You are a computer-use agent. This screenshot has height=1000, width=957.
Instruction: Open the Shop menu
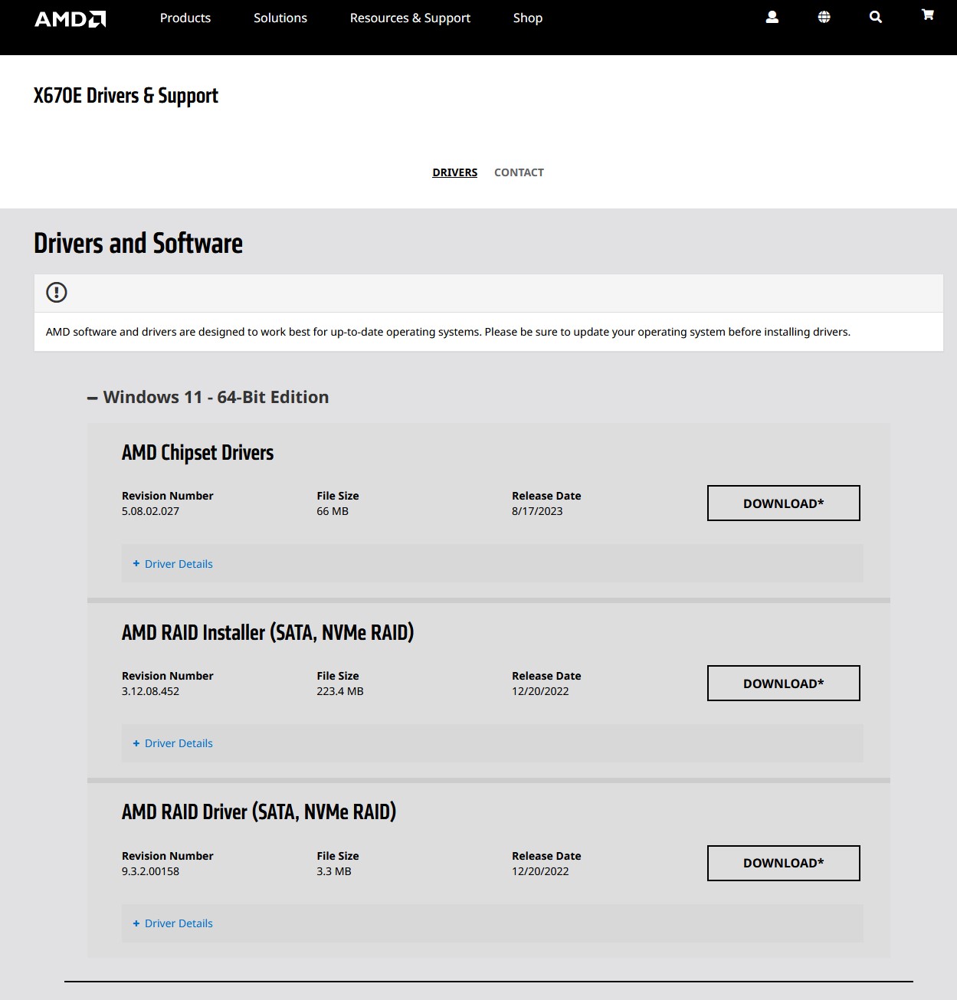pos(528,18)
